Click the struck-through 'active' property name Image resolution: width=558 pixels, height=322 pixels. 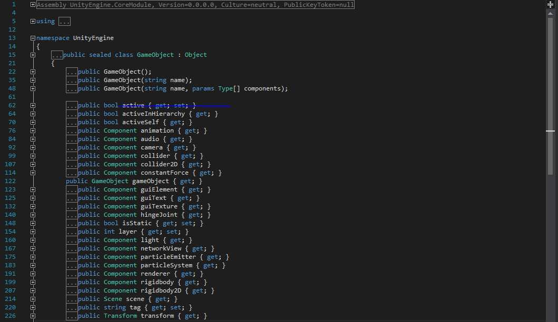click(x=133, y=105)
